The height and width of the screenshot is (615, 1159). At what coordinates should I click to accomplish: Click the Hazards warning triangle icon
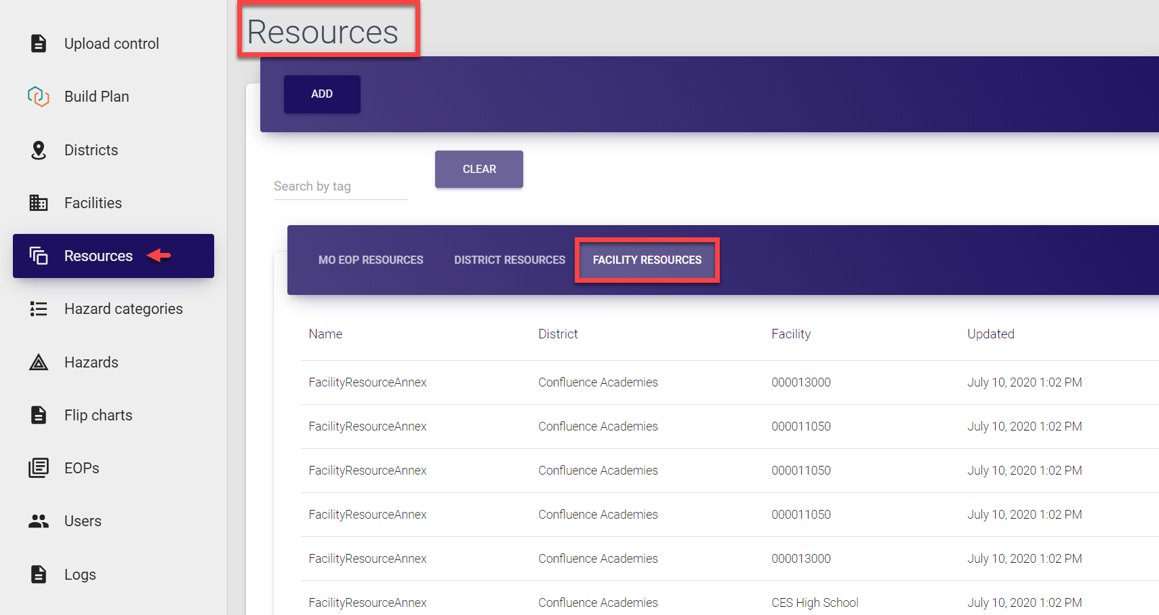pos(39,362)
